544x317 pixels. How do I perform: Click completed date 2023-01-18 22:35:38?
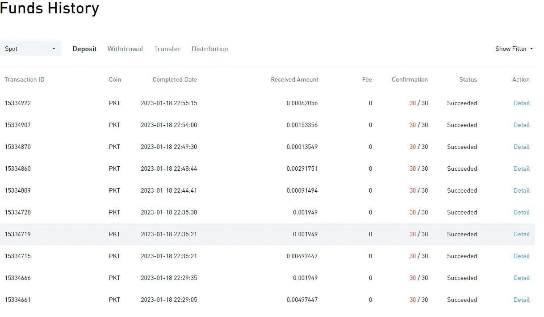(169, 212)
